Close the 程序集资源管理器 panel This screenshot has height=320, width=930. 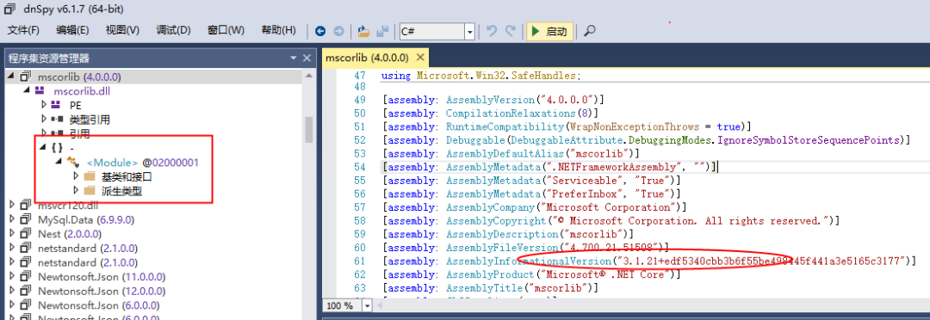pyautogui.click(x=307, y=58)
